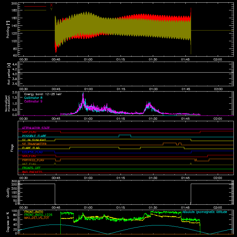Click the "180" tick on the Pointing axis
The height and width of the screenshot is (237, 237).
pos(14,10)
